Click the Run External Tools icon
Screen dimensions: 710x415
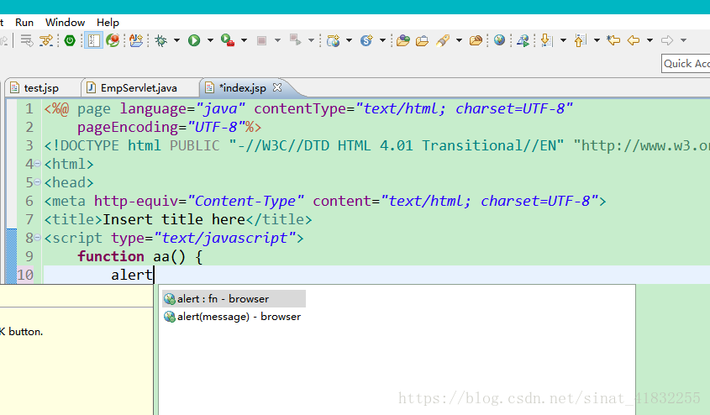(x=228, y=40)
